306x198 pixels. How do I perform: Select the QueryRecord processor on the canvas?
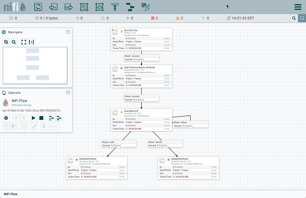click(x=142, y=120)
